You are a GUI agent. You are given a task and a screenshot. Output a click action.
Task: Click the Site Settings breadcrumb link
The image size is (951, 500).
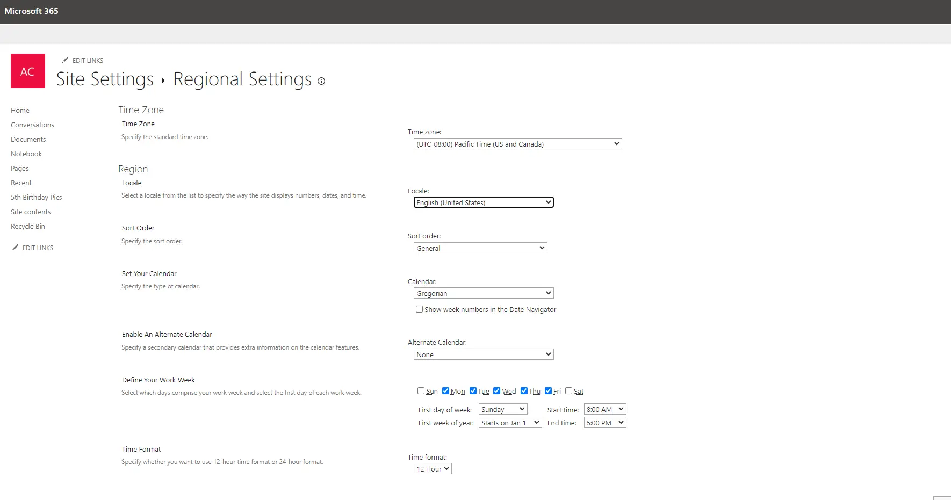point(105,79)
